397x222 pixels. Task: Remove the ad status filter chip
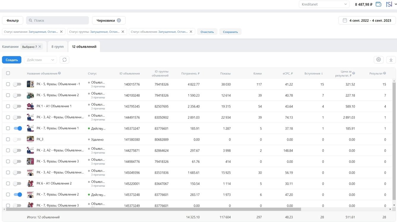click(191, 32)
